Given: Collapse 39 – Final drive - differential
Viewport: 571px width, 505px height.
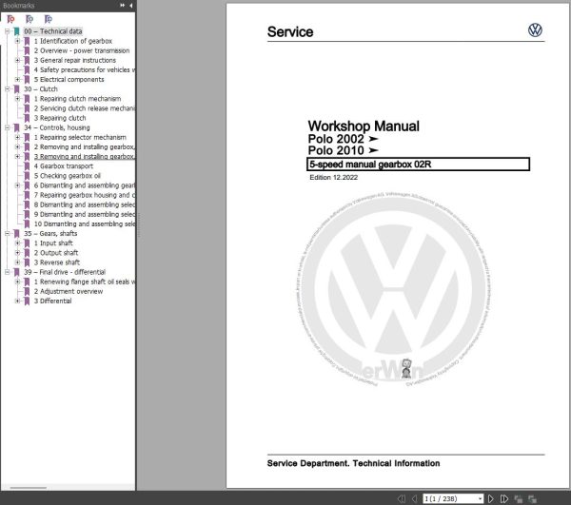Looking at the screenshot, I should click(7, 272).
